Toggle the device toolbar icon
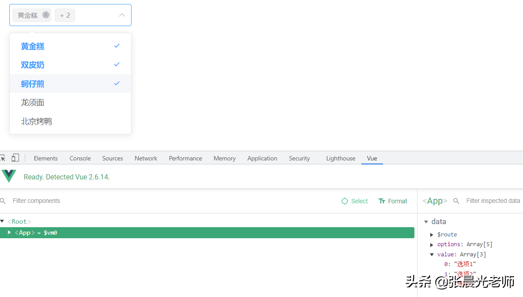The height and width of the screenshot is (297, 523). [15, 158]
